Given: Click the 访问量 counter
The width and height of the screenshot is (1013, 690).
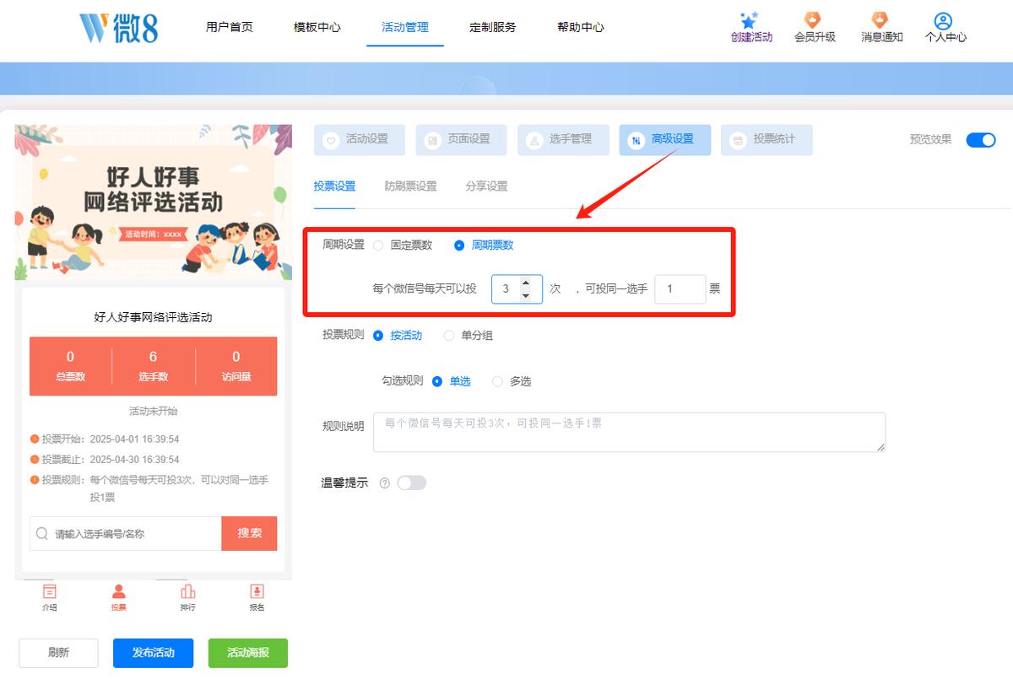Looking at the screenshot, I should [236, 366].
